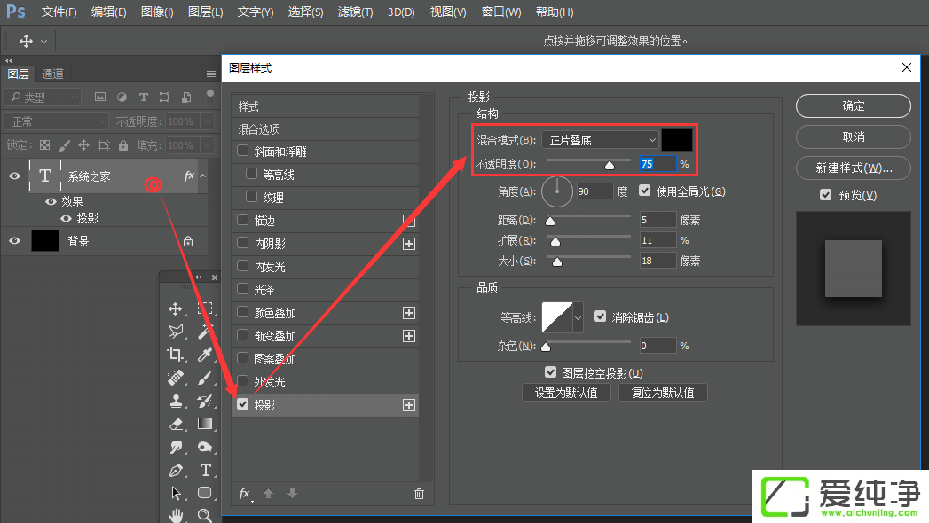Click the delete effect trash icon
The height and width of the screenshot is (523, 929).
point(419,494)
